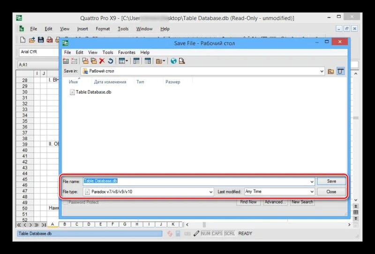Toggle the Password Protect checkbox
Image resolution: width=375 pixels, height=254 pixels.
pos(65,202)
